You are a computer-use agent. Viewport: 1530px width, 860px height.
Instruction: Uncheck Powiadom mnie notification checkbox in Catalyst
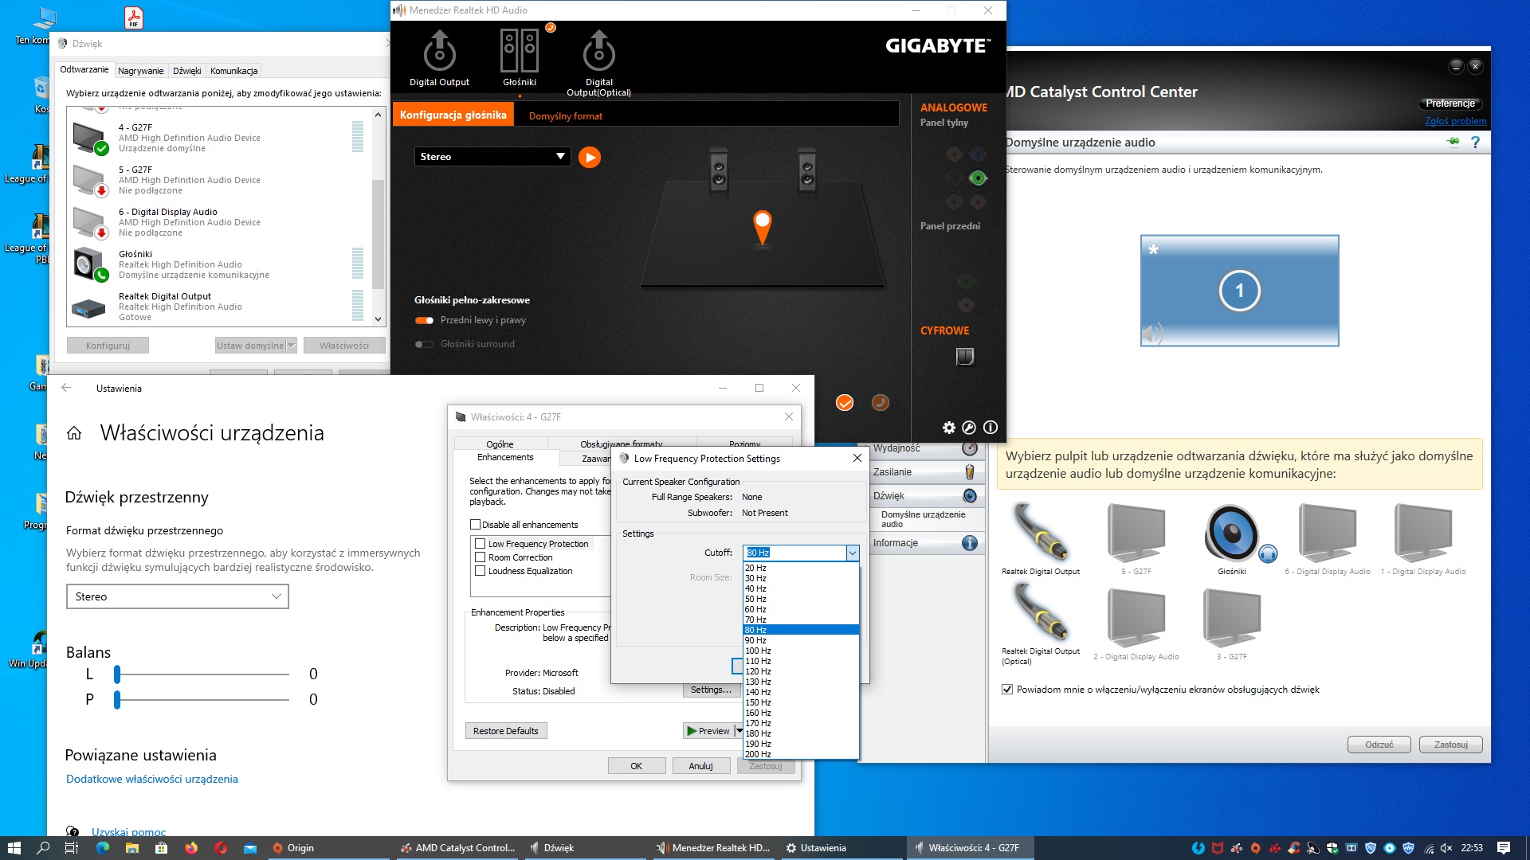click(x=1007, y=690)
